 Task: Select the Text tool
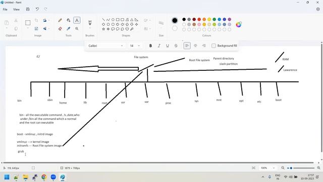click(x=77, y=20)
